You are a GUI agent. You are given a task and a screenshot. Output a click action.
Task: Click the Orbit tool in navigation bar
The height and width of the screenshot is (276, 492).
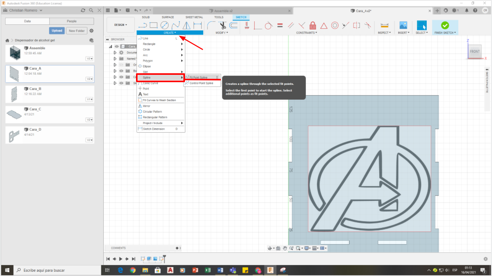click(x=270, y=248)
